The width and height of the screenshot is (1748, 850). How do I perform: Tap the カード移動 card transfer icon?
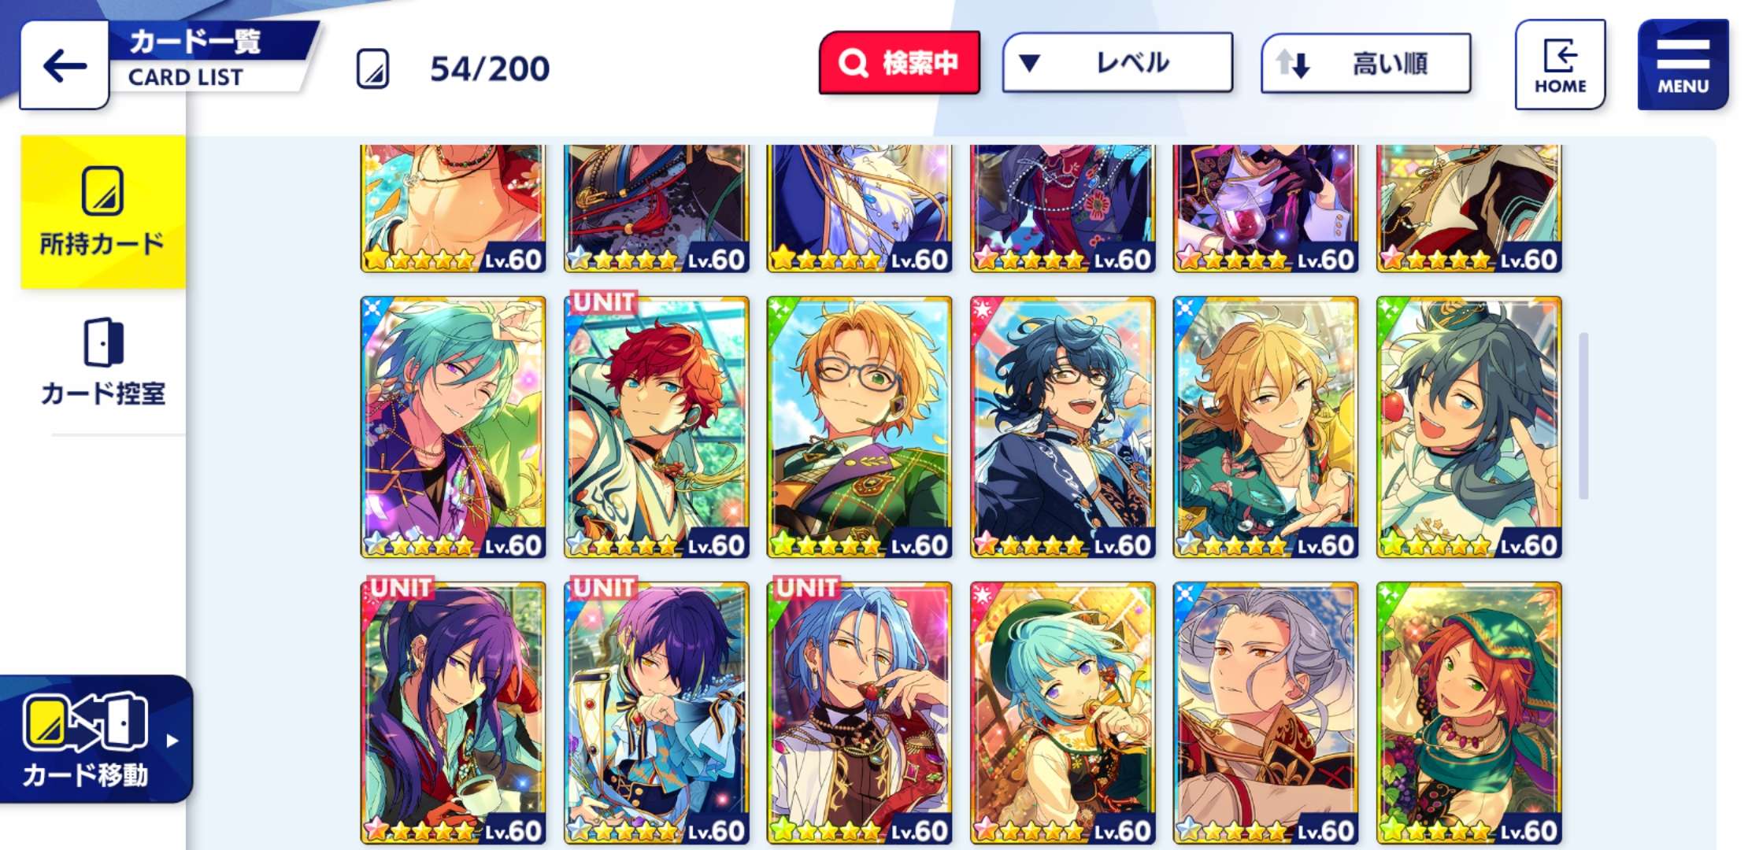click(x=85, y=721)
